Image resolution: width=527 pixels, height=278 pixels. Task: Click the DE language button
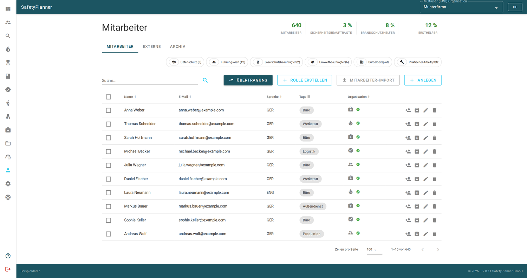pyautogui.click(x=515, y=7)
